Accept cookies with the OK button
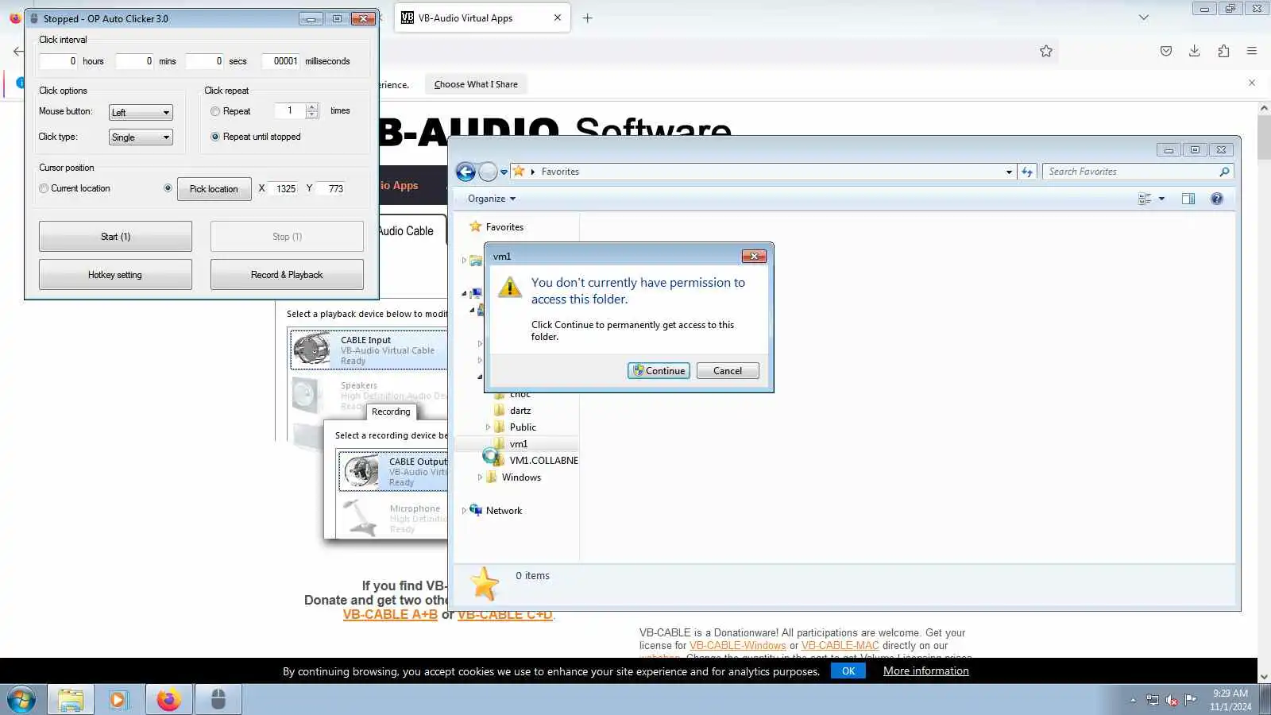This screenshot has width=1271, height=715. pos(848,671)
